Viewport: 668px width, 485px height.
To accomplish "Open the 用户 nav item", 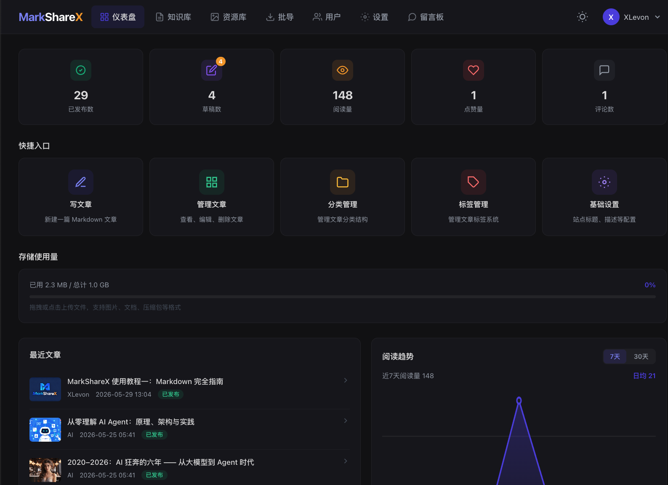I will 327,17.
